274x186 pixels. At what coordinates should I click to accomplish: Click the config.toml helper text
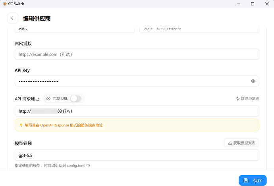[x=52, y=165]
